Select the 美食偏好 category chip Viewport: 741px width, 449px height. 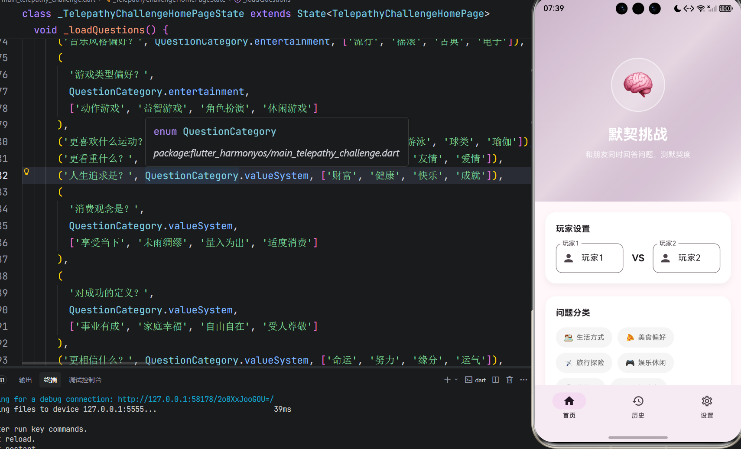point(646,338)
